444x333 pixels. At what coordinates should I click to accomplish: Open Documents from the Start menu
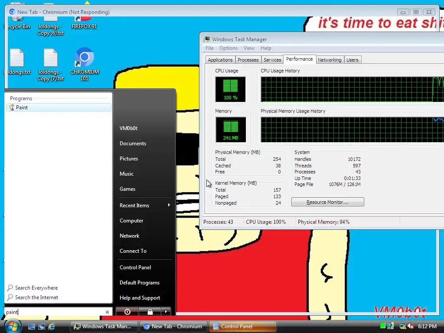[x=133, y=144]
